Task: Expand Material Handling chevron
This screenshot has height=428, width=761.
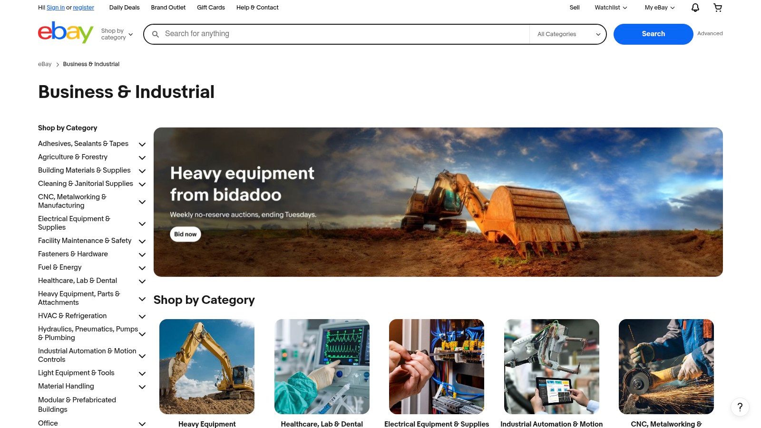Action: pyautogui.click(x=142, y=387)
